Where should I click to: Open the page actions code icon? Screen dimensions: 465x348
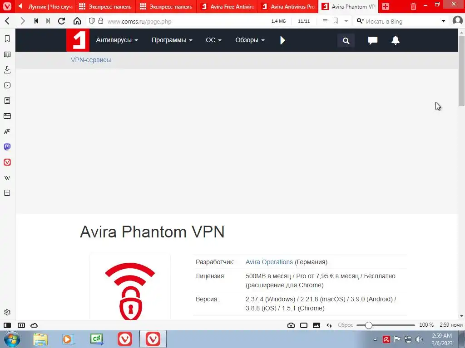coord(329,325)
